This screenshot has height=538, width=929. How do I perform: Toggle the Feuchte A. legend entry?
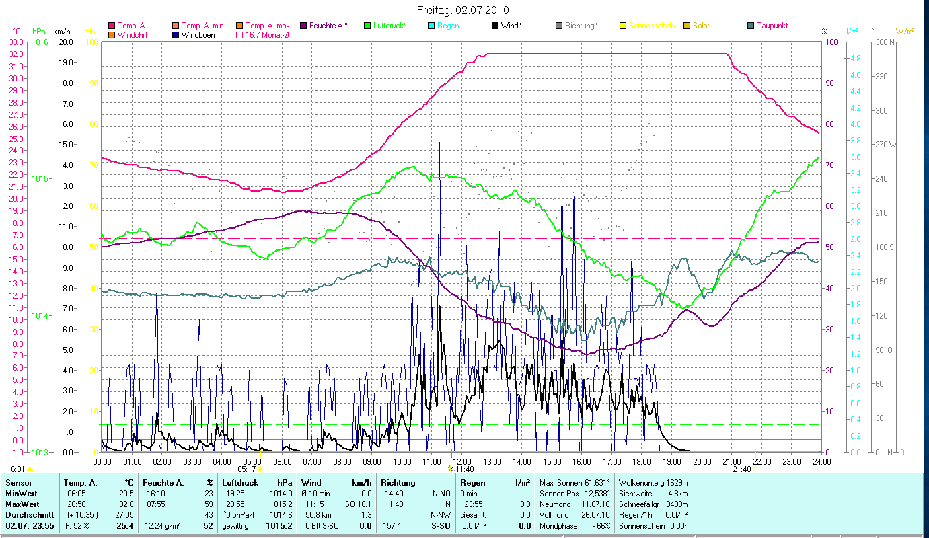328,26
